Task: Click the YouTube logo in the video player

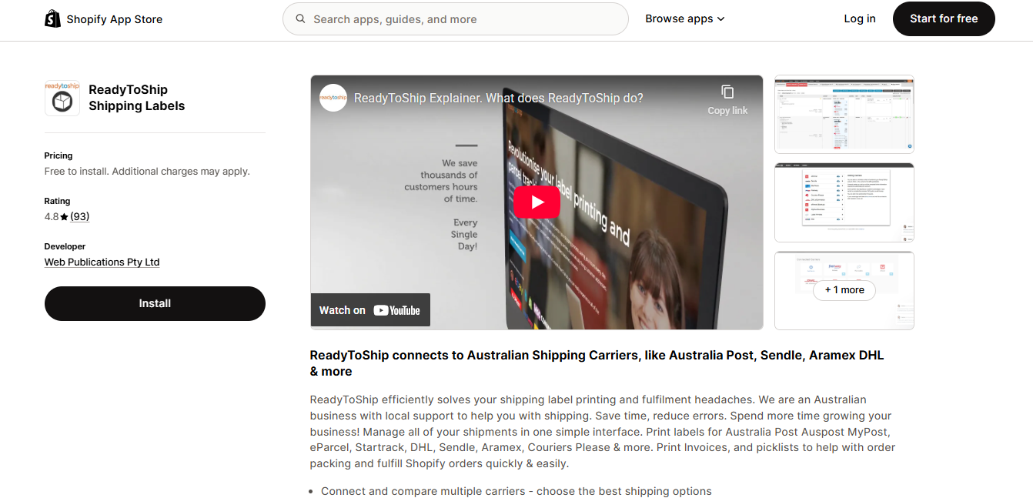Action: [x=397, y=309]
